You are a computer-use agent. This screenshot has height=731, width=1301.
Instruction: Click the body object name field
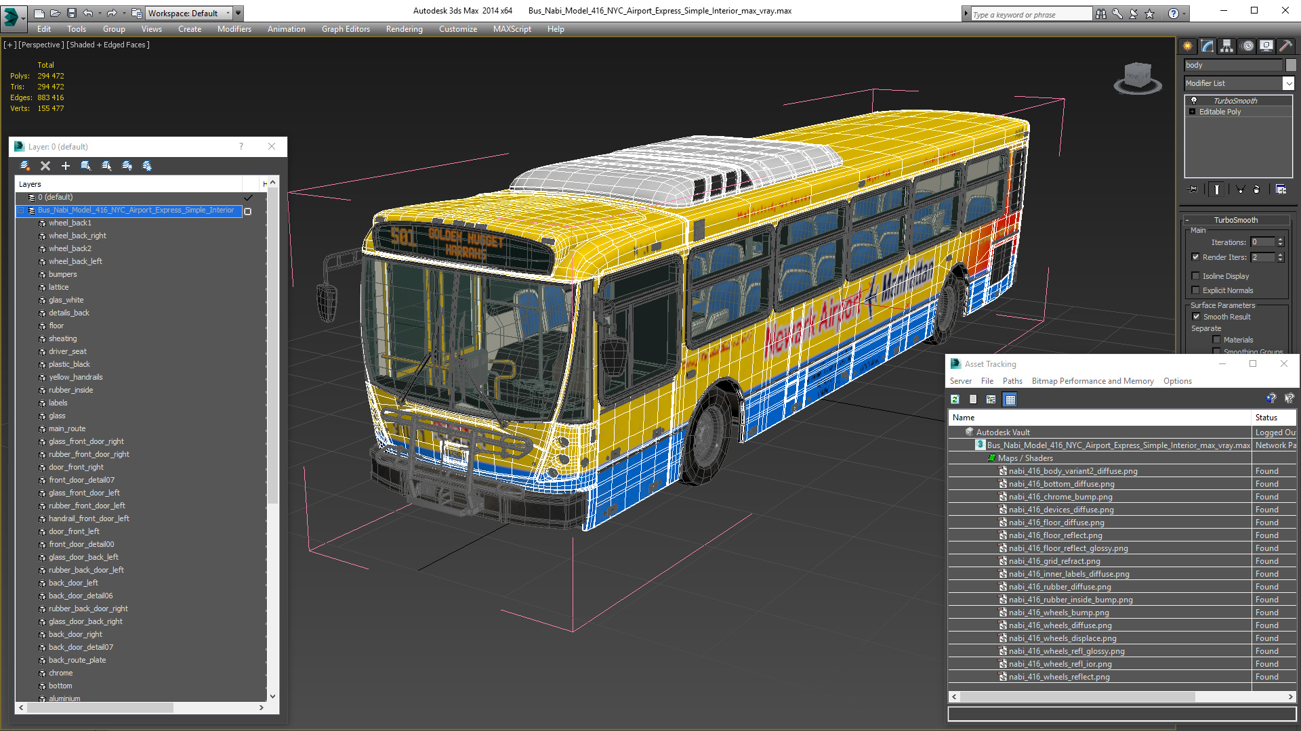point(1233,65)
